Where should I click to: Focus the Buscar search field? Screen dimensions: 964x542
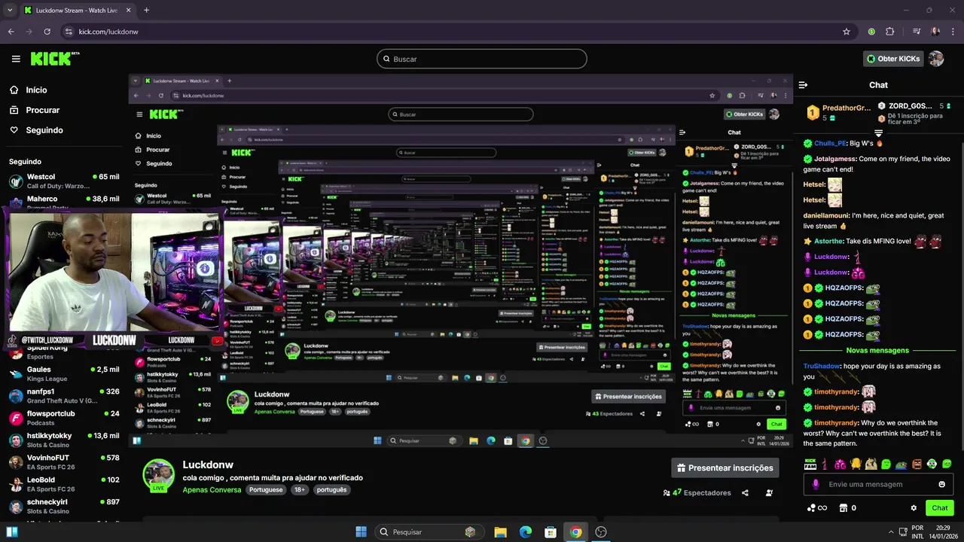click(x=482, y=59)
